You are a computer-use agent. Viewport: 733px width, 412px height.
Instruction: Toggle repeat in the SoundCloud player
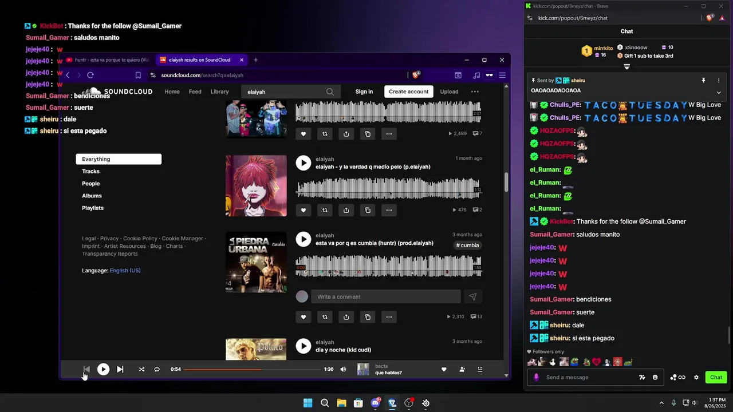click(157, 369)
